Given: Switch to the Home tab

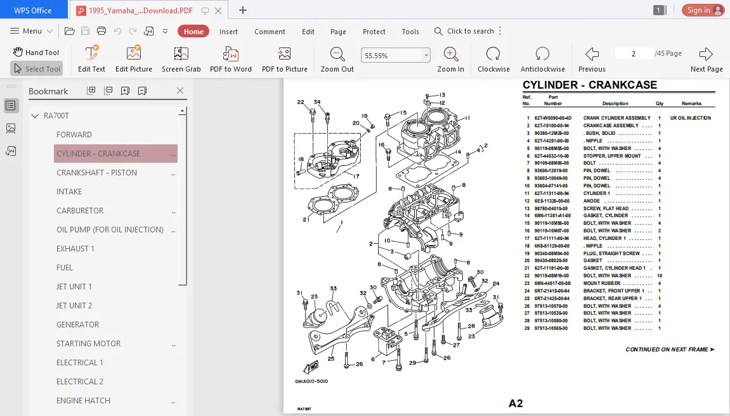Looking at the screenshot, I should (193, 31).
